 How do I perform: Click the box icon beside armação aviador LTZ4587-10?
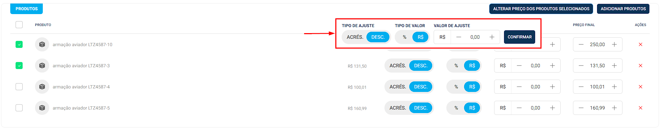click(42, 44)
